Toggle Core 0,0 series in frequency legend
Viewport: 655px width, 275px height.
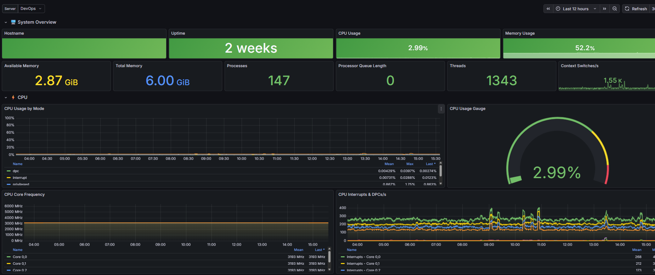(20, 257)
